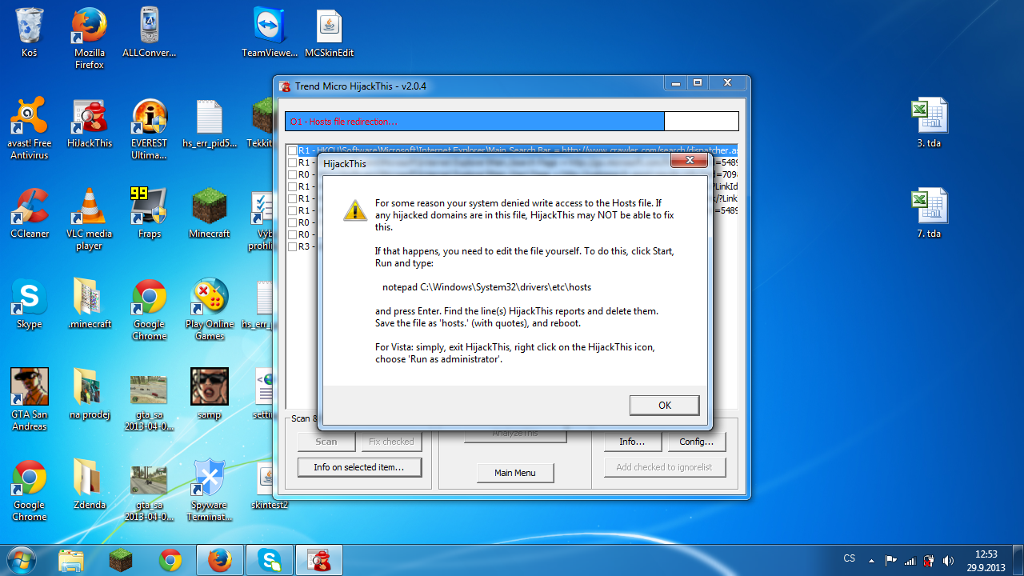This screenshot has height=576, width=1024.
Task: Select the samp desktop icon
Action: [210, 394]
